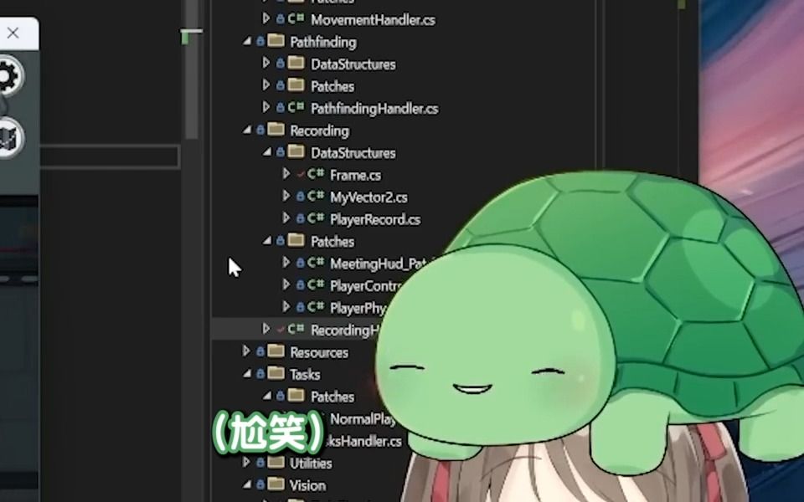This screenshot has height=502, width=804.
Task: Collapse the Recording folder arrow
Action: coord(247,131)
